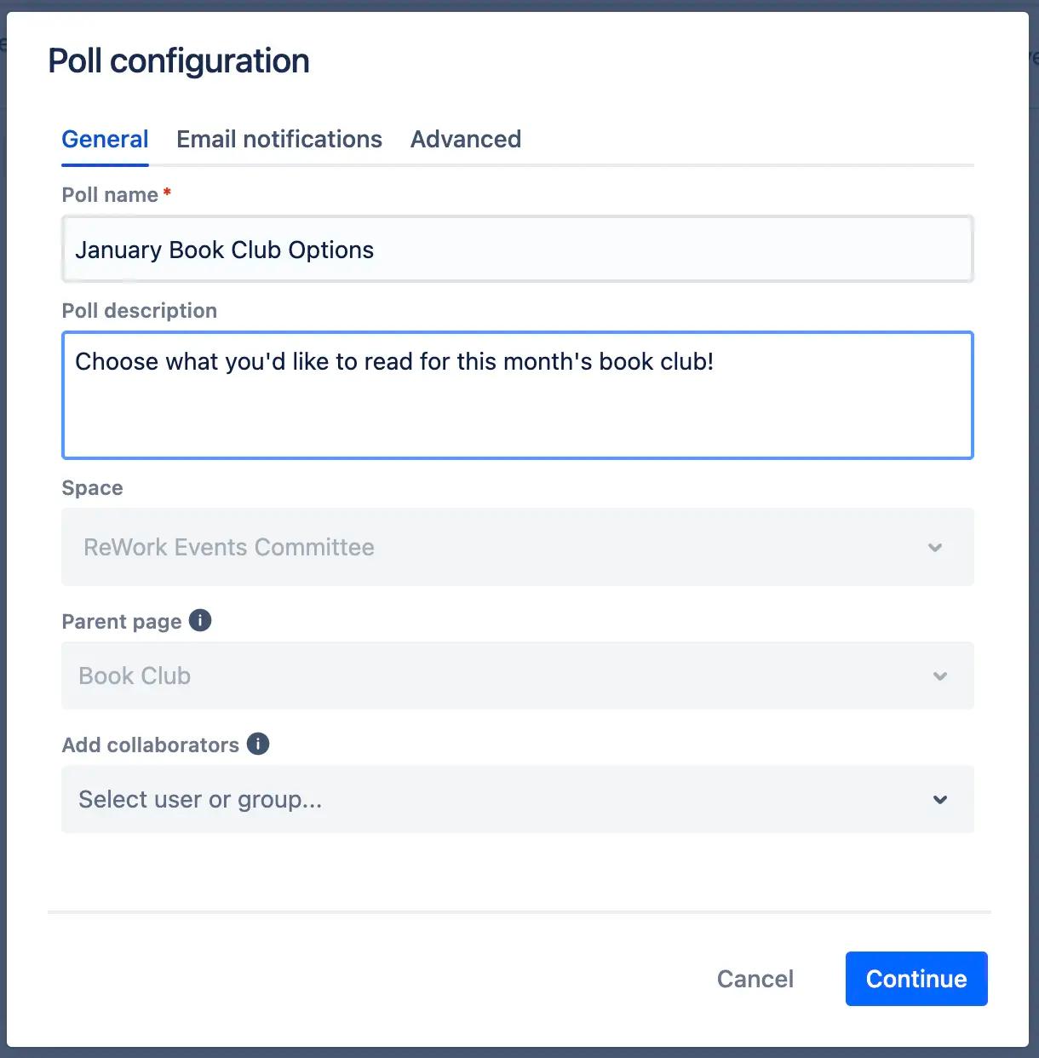Click inside the Poll description text area

click(516, 395)
